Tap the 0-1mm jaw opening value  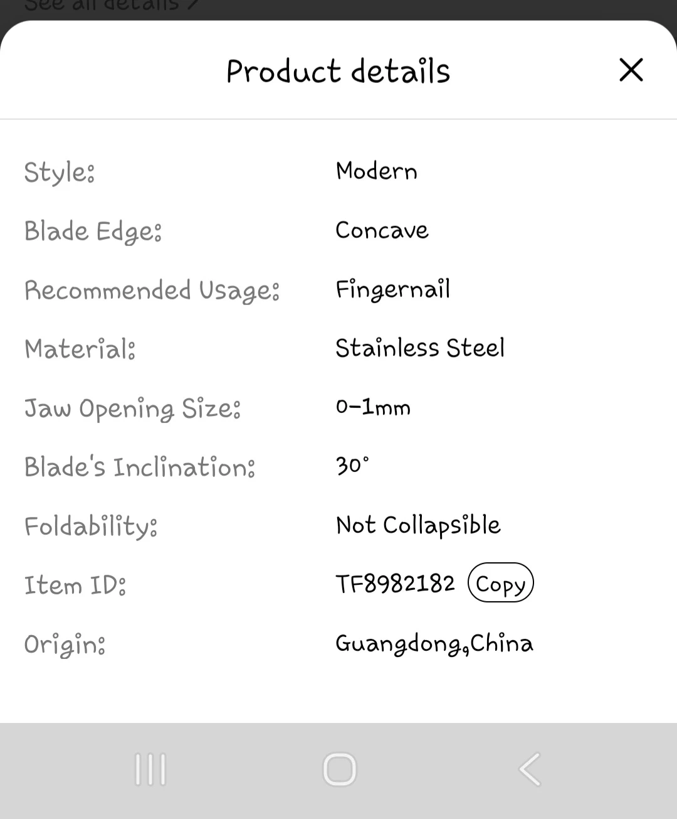373,407
